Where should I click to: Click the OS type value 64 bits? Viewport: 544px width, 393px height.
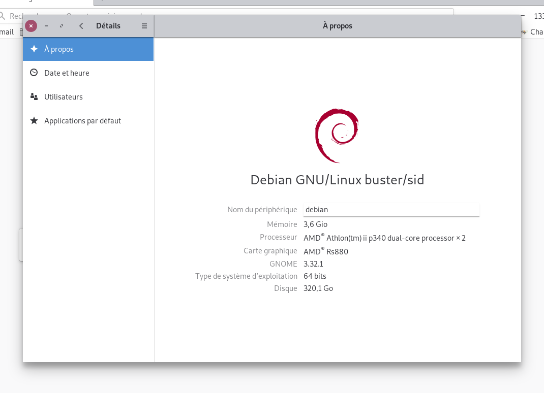315,276
